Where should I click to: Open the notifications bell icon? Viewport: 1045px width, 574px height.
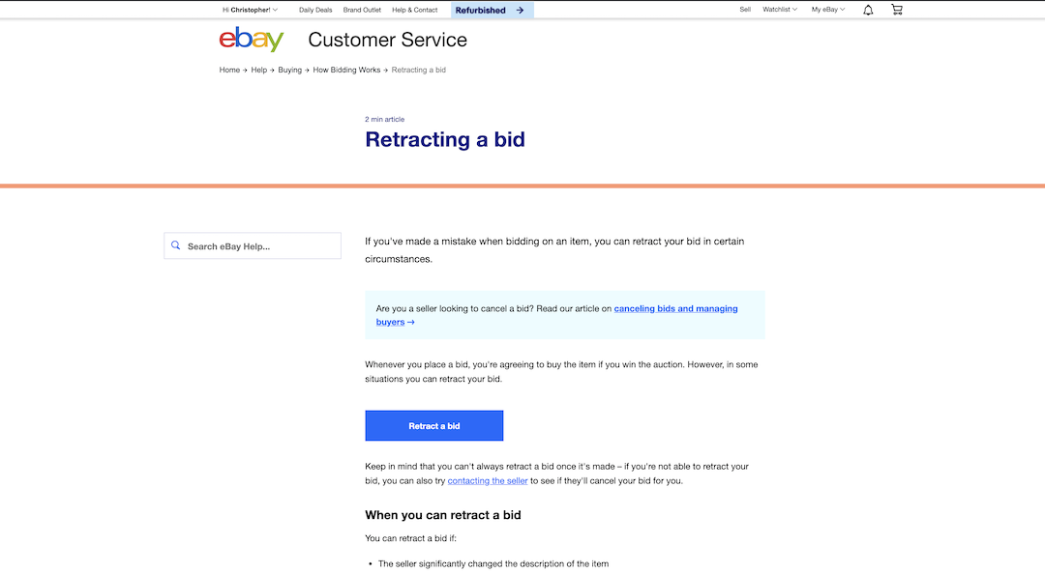868,10
